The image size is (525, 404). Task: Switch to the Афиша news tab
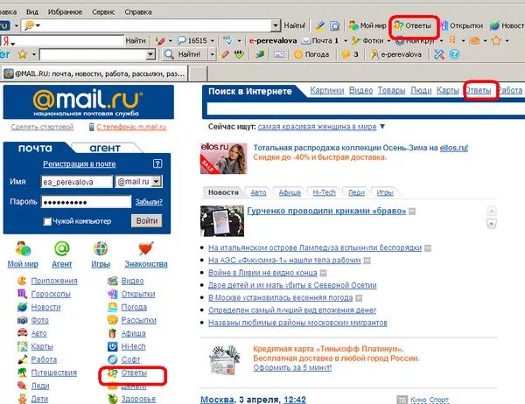(290, 192)
